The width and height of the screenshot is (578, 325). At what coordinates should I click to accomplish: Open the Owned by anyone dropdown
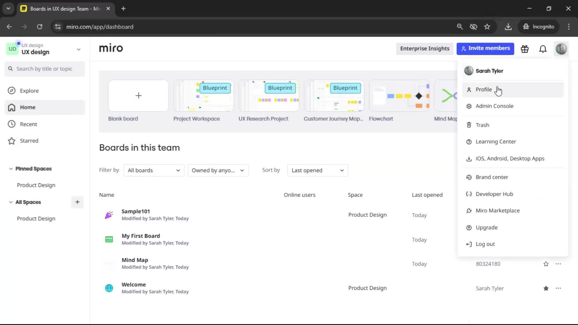(x=218, y=170)
